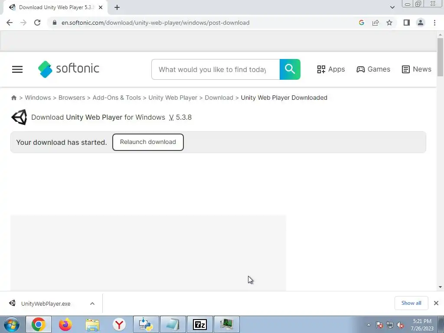Screen dimensions: 444x333
Task: Click the page vertical scrollbar thumb
Action: (440, 57)
